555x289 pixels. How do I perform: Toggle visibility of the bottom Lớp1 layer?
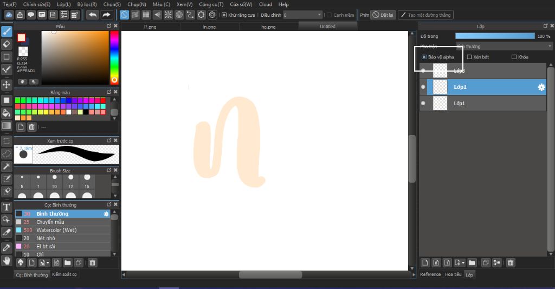click(x=423, y=104)
